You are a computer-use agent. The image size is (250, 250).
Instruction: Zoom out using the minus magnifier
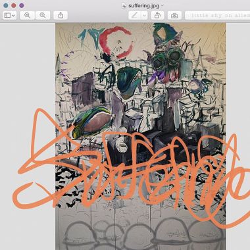pos(27,15)
